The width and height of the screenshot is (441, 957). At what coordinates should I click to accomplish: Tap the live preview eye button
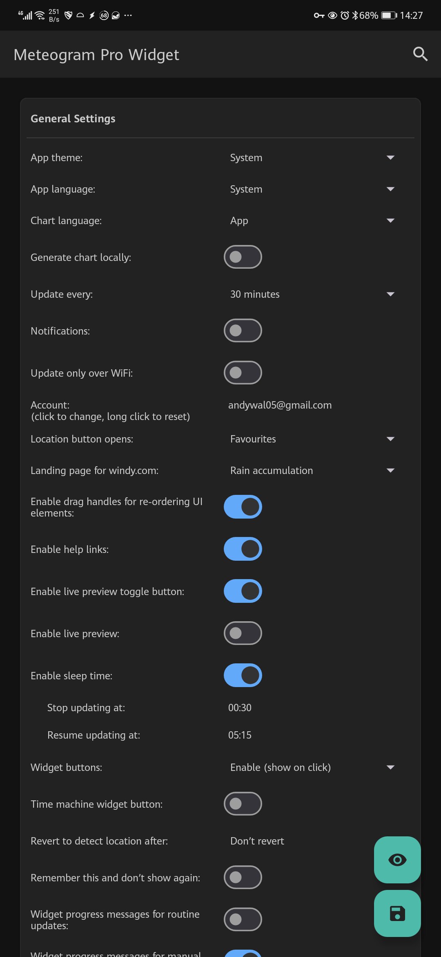(x=397, y=860)
